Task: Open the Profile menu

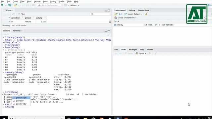Action: coord(61,1)
